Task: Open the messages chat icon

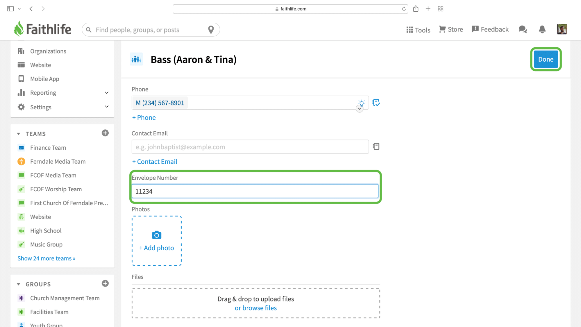Action: coord(523,29)
